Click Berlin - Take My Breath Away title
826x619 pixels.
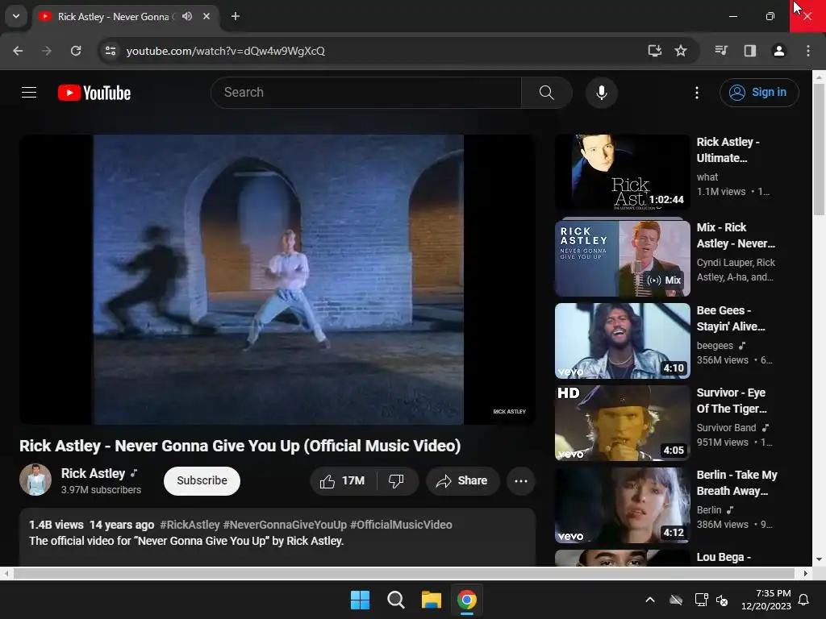coord(736,483)
